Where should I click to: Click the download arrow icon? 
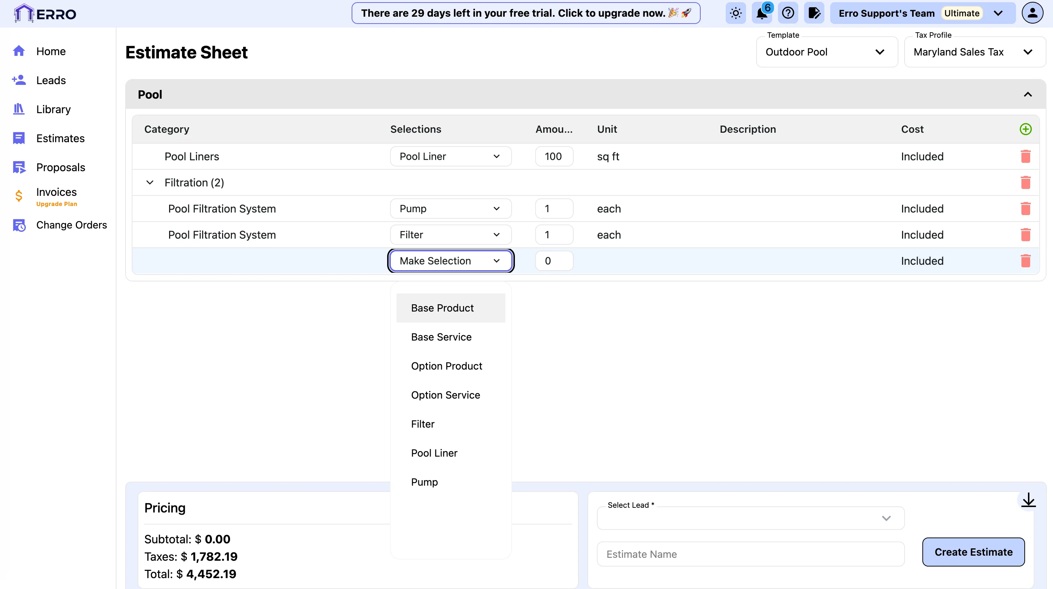[1028, 499]
